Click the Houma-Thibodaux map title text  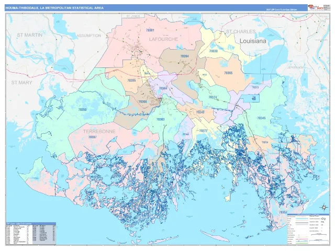[54, 8]
